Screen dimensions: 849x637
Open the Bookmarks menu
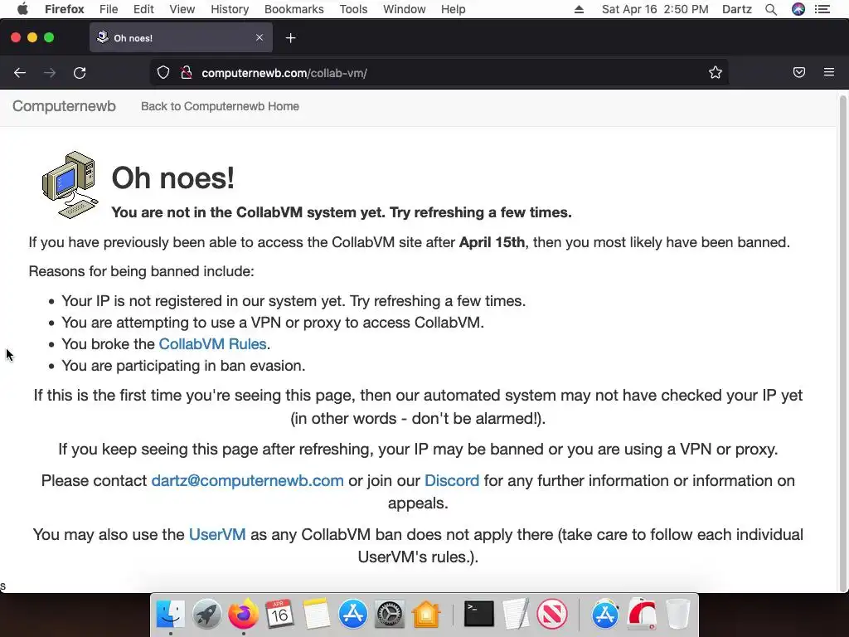(x=294, y=9)
